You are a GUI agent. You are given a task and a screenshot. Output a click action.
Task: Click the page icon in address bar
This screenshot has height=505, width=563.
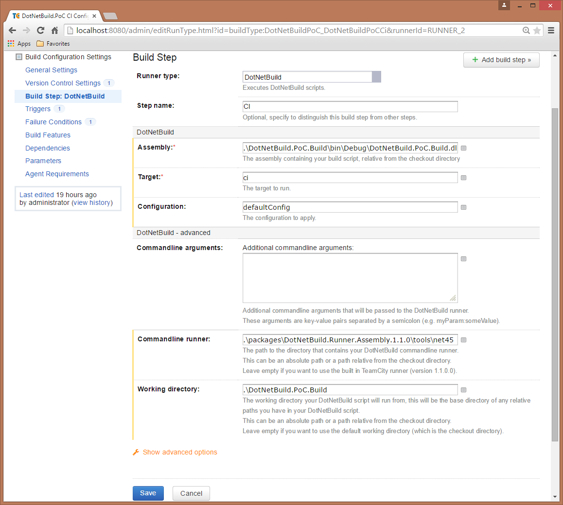[x=70, y=31]
